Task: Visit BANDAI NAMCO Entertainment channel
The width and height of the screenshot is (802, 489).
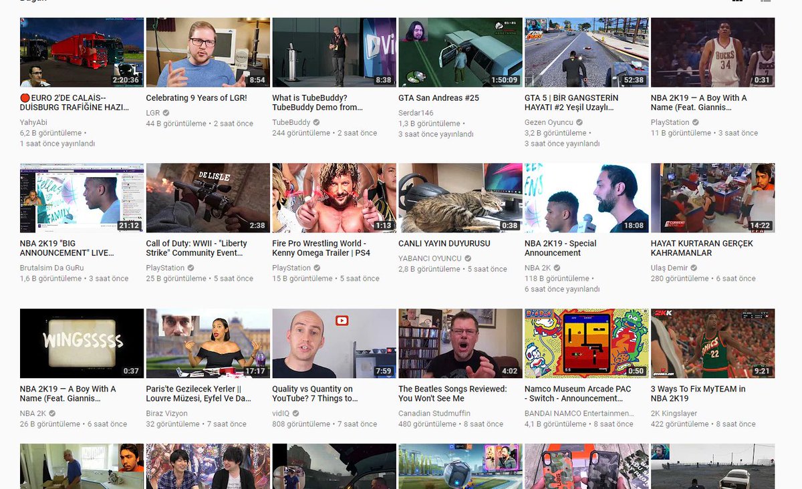Action: [x=578, y=414]
